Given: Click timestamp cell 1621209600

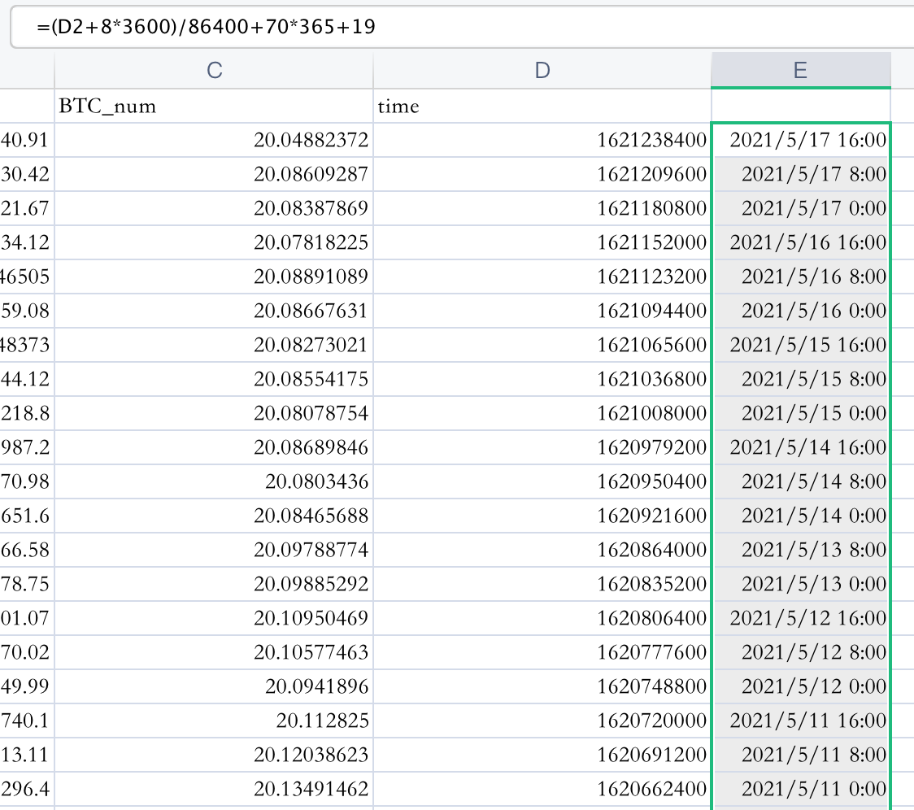Looking at the screenshot, I should (x=542, y=174).
